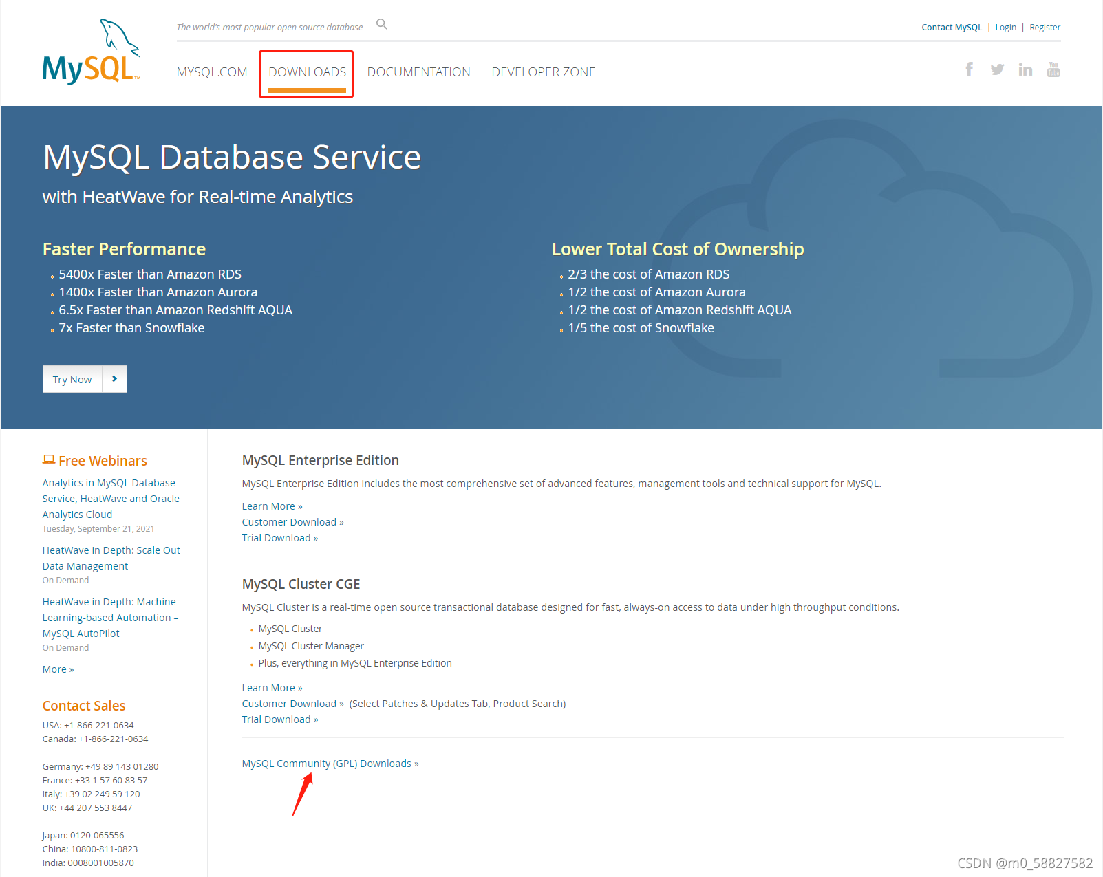Click Customer Download under MySQL Cluster CGE
The height and width of the screenshot is (877, 1103).
(292, 704)
